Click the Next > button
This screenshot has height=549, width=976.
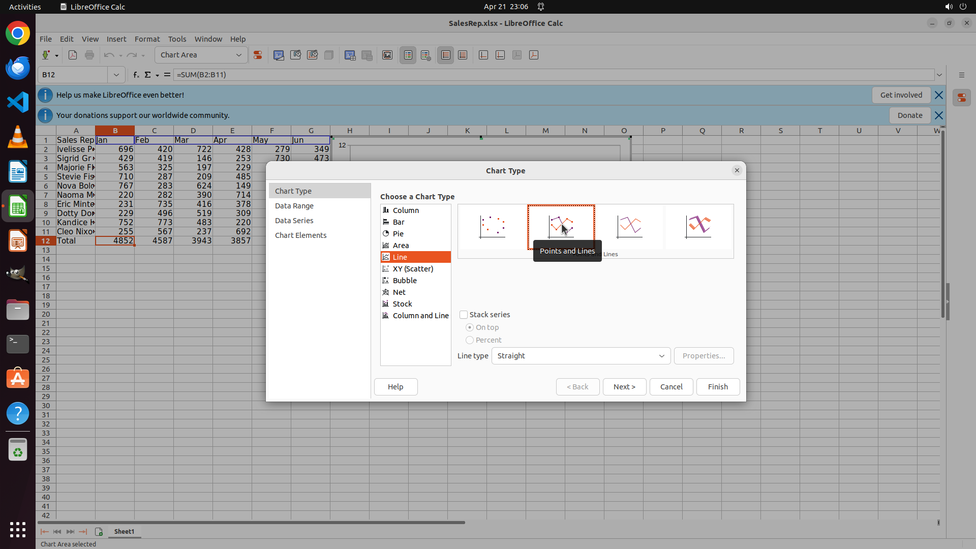point(624,387)
